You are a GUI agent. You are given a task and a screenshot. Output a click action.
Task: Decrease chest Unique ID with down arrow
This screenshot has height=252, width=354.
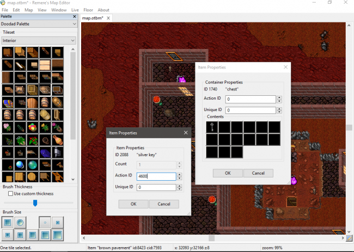click(279, 112)
